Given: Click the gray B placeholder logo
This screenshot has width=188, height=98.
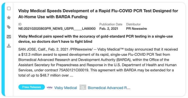Looking at the screenshot, I should tap(83, 87).
